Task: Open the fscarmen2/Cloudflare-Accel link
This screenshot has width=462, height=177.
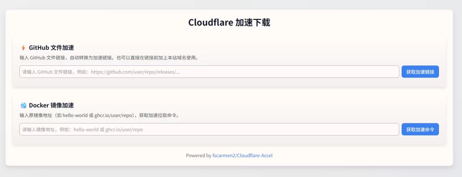Action: click(x=242, y=155)
